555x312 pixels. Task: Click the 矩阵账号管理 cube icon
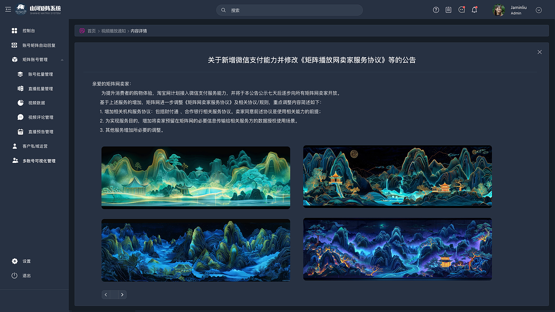(x=14, y=59)
